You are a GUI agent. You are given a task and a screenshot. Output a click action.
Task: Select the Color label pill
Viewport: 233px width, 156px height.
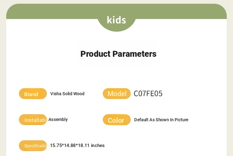tap(116, 120)
